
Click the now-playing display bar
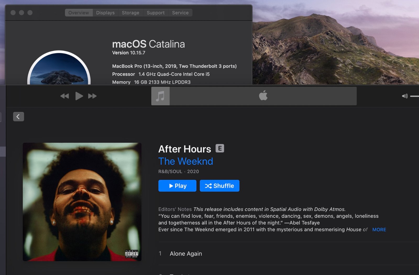254,96
